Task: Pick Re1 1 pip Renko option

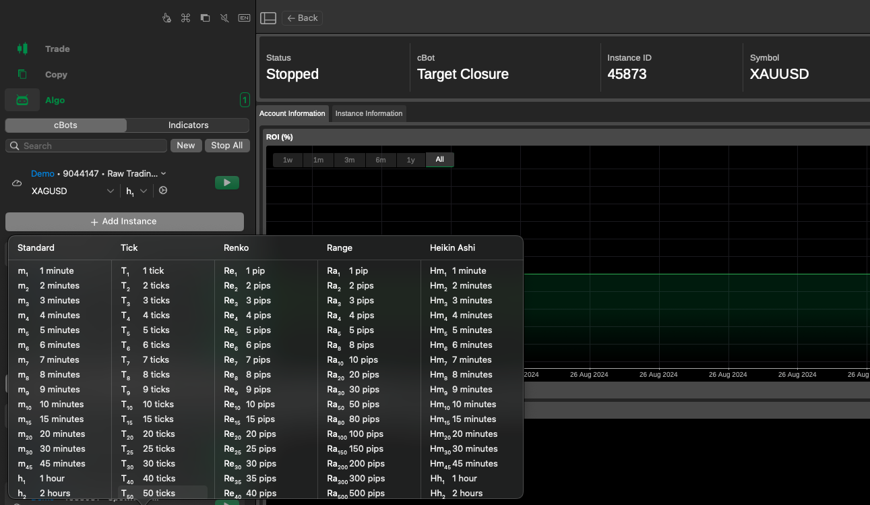Action: tap(266, 270)
